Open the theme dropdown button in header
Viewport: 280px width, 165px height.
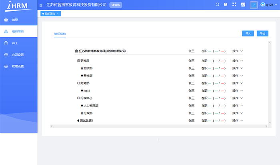[x=254, y=5]
